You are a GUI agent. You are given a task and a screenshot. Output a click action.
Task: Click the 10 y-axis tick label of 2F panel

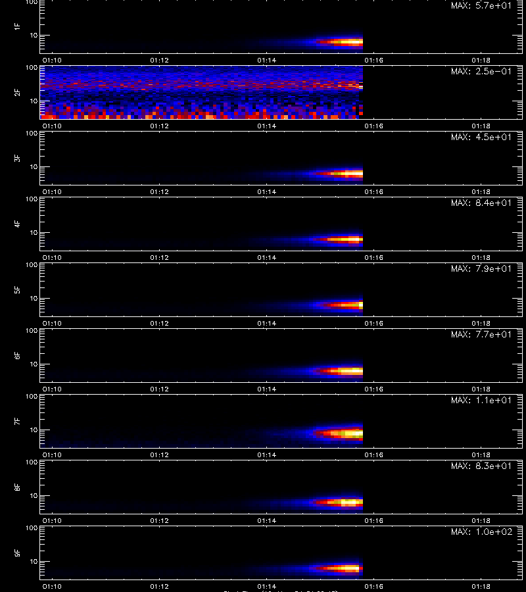tap(34, 101)
